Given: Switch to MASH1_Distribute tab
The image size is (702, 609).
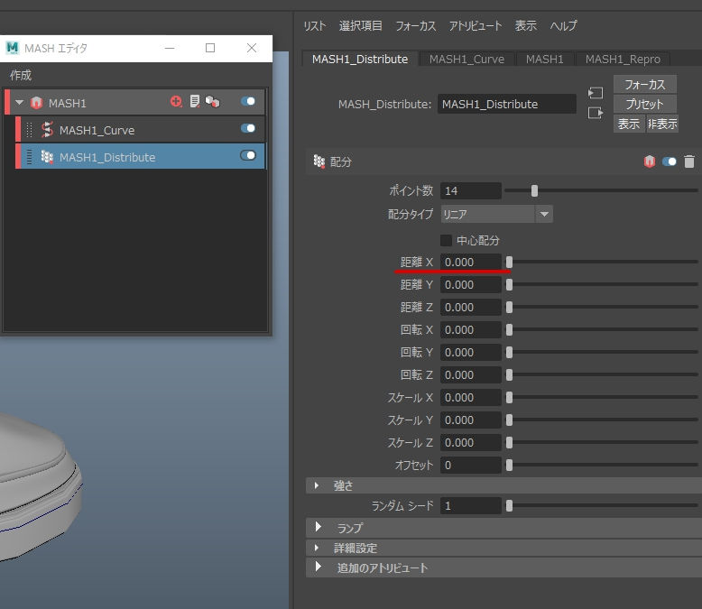Looking at the screenshot, I should [360, 60].
